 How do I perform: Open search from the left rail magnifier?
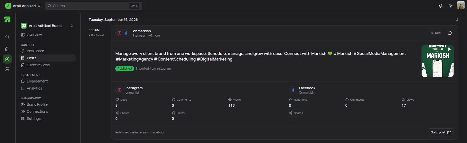[7, 37]
